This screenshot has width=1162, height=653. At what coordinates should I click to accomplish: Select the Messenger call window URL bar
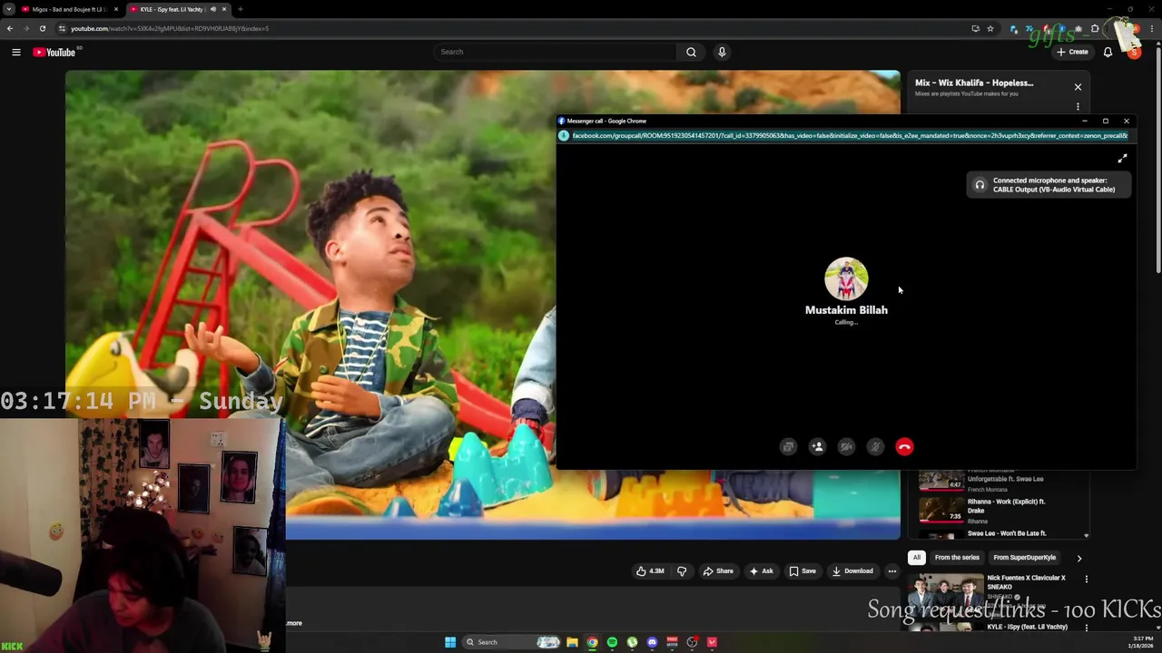pyautogui.click(x=850, y=136)
